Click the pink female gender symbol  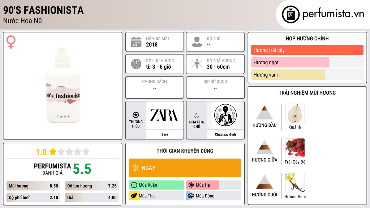tap(11, 42)
